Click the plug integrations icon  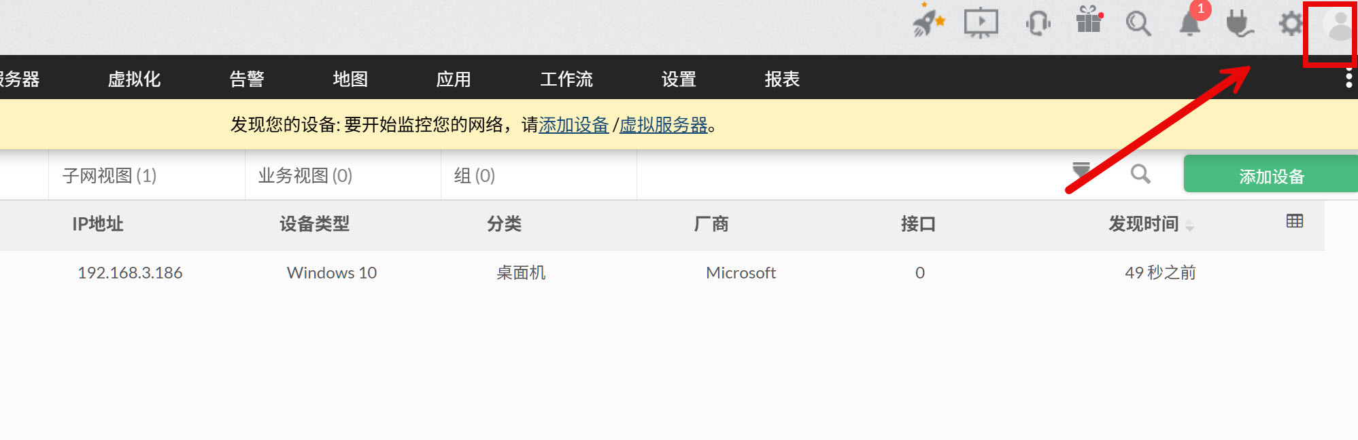point(1239,24)
